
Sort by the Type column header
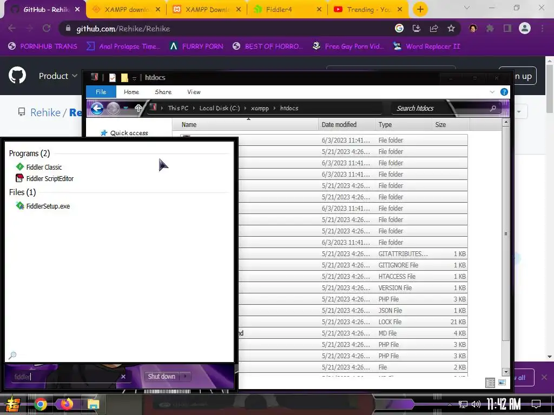[x=404, y=125]
